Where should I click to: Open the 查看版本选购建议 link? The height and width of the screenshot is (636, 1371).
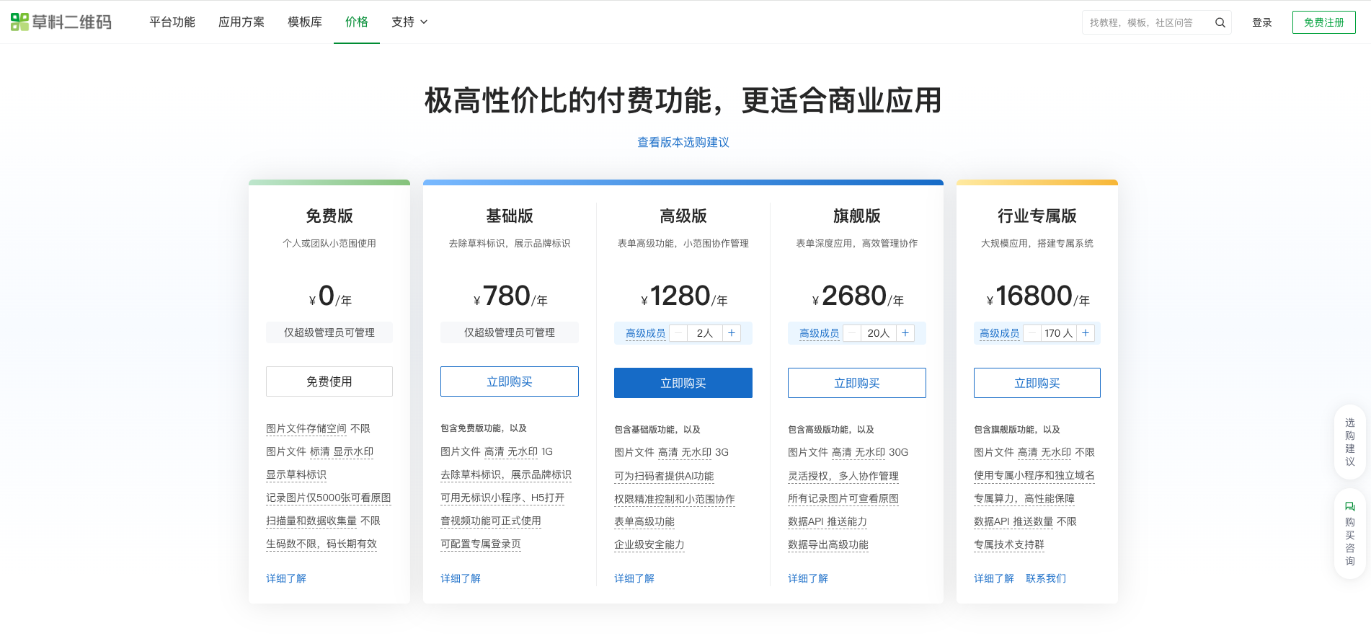[683, 143]
